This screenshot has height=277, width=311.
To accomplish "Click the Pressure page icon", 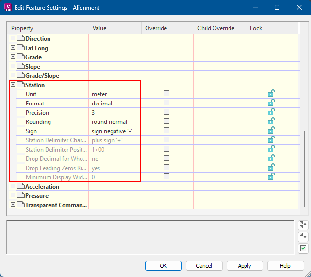I will click(x=21, y=195).
